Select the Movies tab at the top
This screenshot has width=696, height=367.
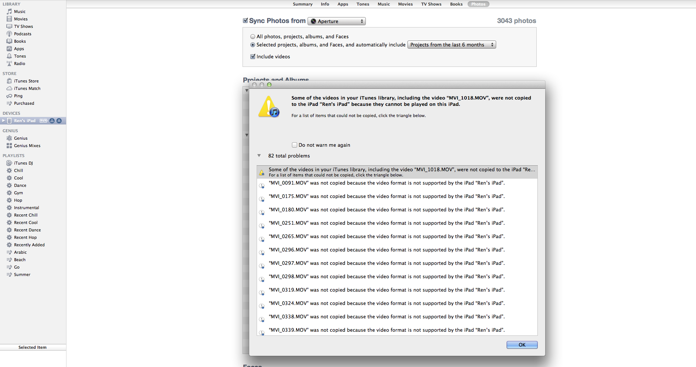405,4
